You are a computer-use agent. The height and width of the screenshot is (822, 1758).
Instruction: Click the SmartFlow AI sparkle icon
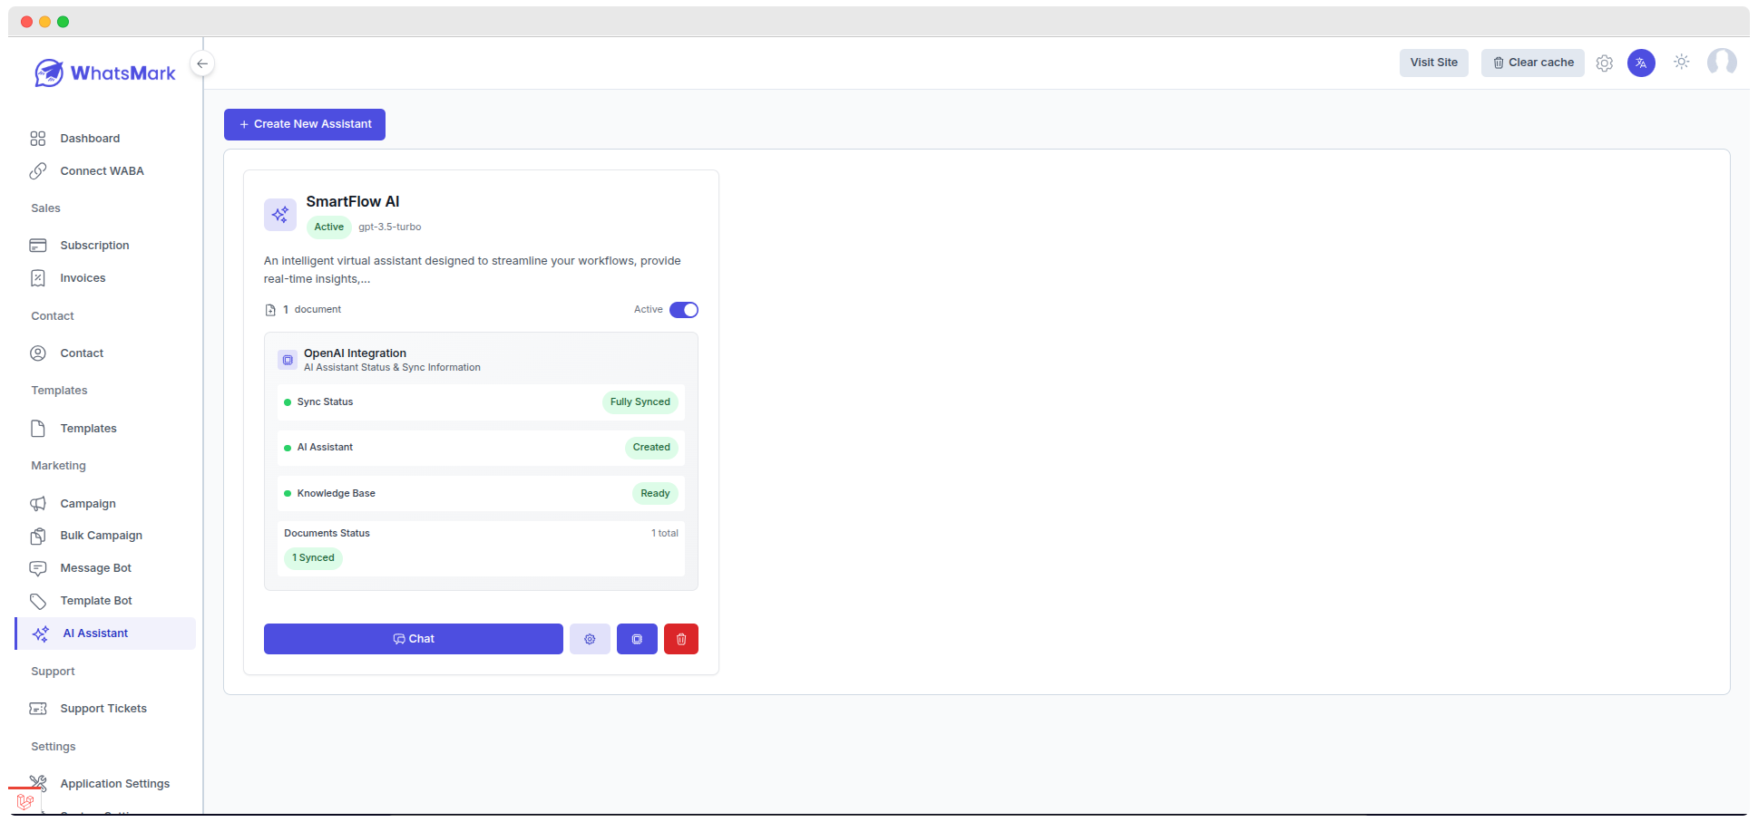tap(280, 215)
